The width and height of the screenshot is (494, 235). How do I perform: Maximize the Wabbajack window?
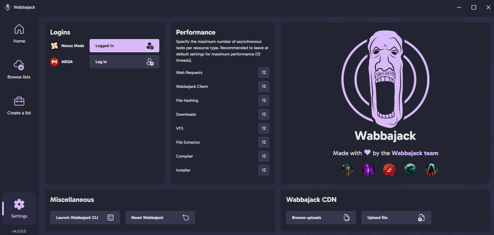pyautogui.click(x=474, y=7)
